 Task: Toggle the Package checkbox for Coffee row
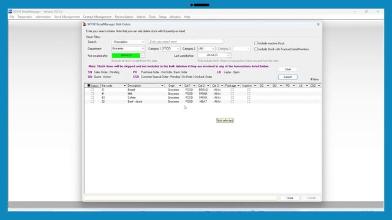232,98
